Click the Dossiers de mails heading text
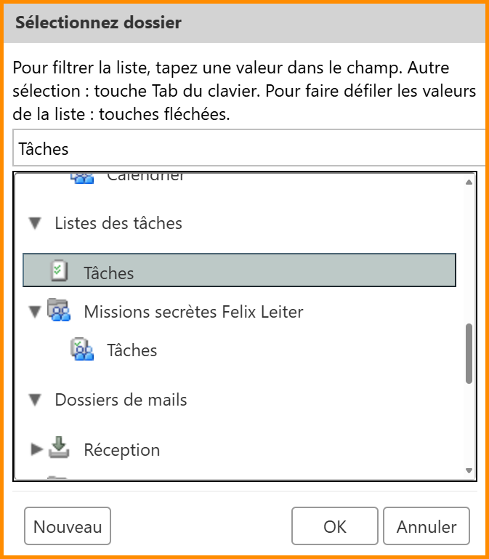 (x=121, y=400)
